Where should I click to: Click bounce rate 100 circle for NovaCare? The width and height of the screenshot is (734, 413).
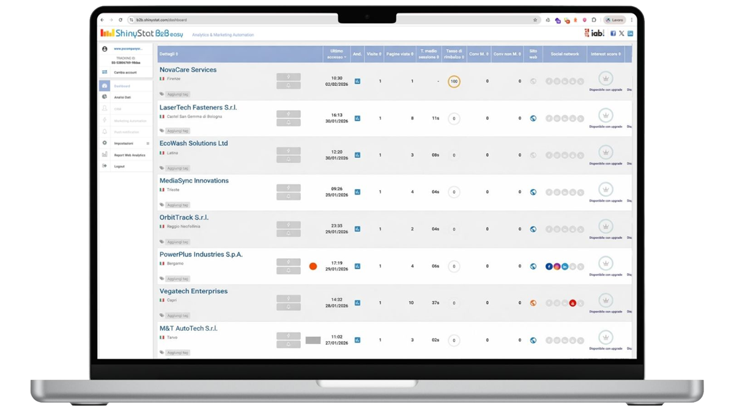click(454, 81)
